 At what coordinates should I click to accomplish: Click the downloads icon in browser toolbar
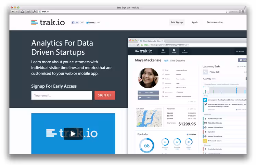pos(243,11)
